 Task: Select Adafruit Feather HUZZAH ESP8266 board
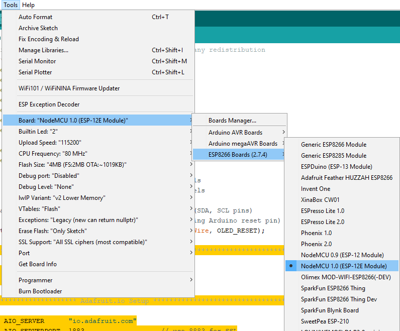[342, 178]
